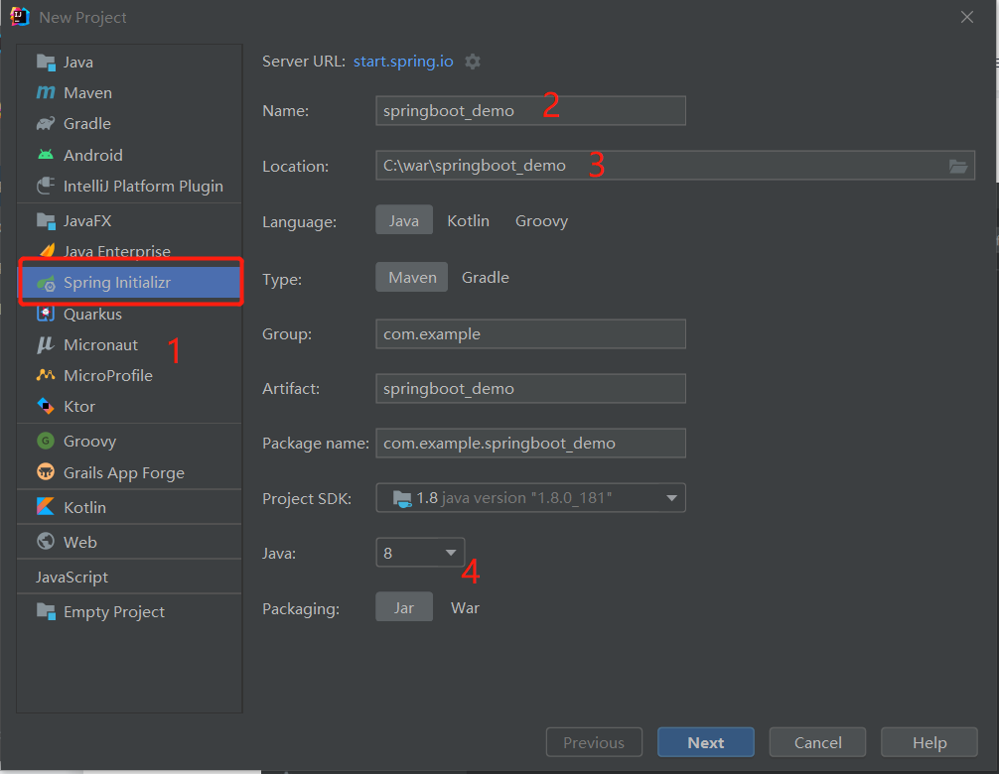The image size is (999, 774).
Task: Select the Android robot icon
Action: tap(46, 155)
